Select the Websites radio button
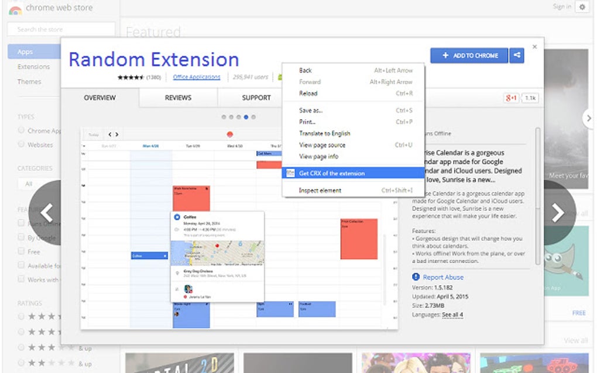 click(x=21, y=144)
